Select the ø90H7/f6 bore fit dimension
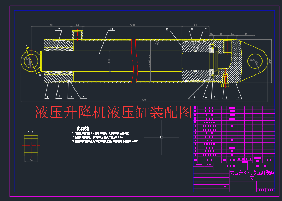282x201 pixels. (x=149, y=61)
